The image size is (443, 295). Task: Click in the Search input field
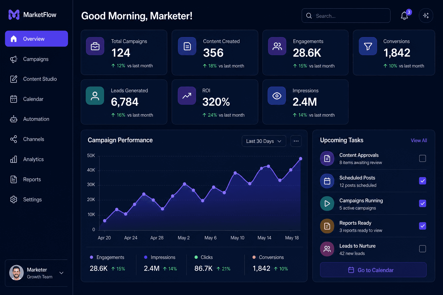pos(346,16)
